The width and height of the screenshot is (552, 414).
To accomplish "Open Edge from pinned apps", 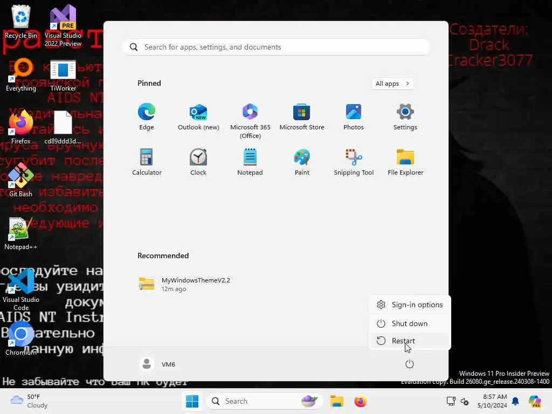I will pyautogui.click(x=147, y=117).
